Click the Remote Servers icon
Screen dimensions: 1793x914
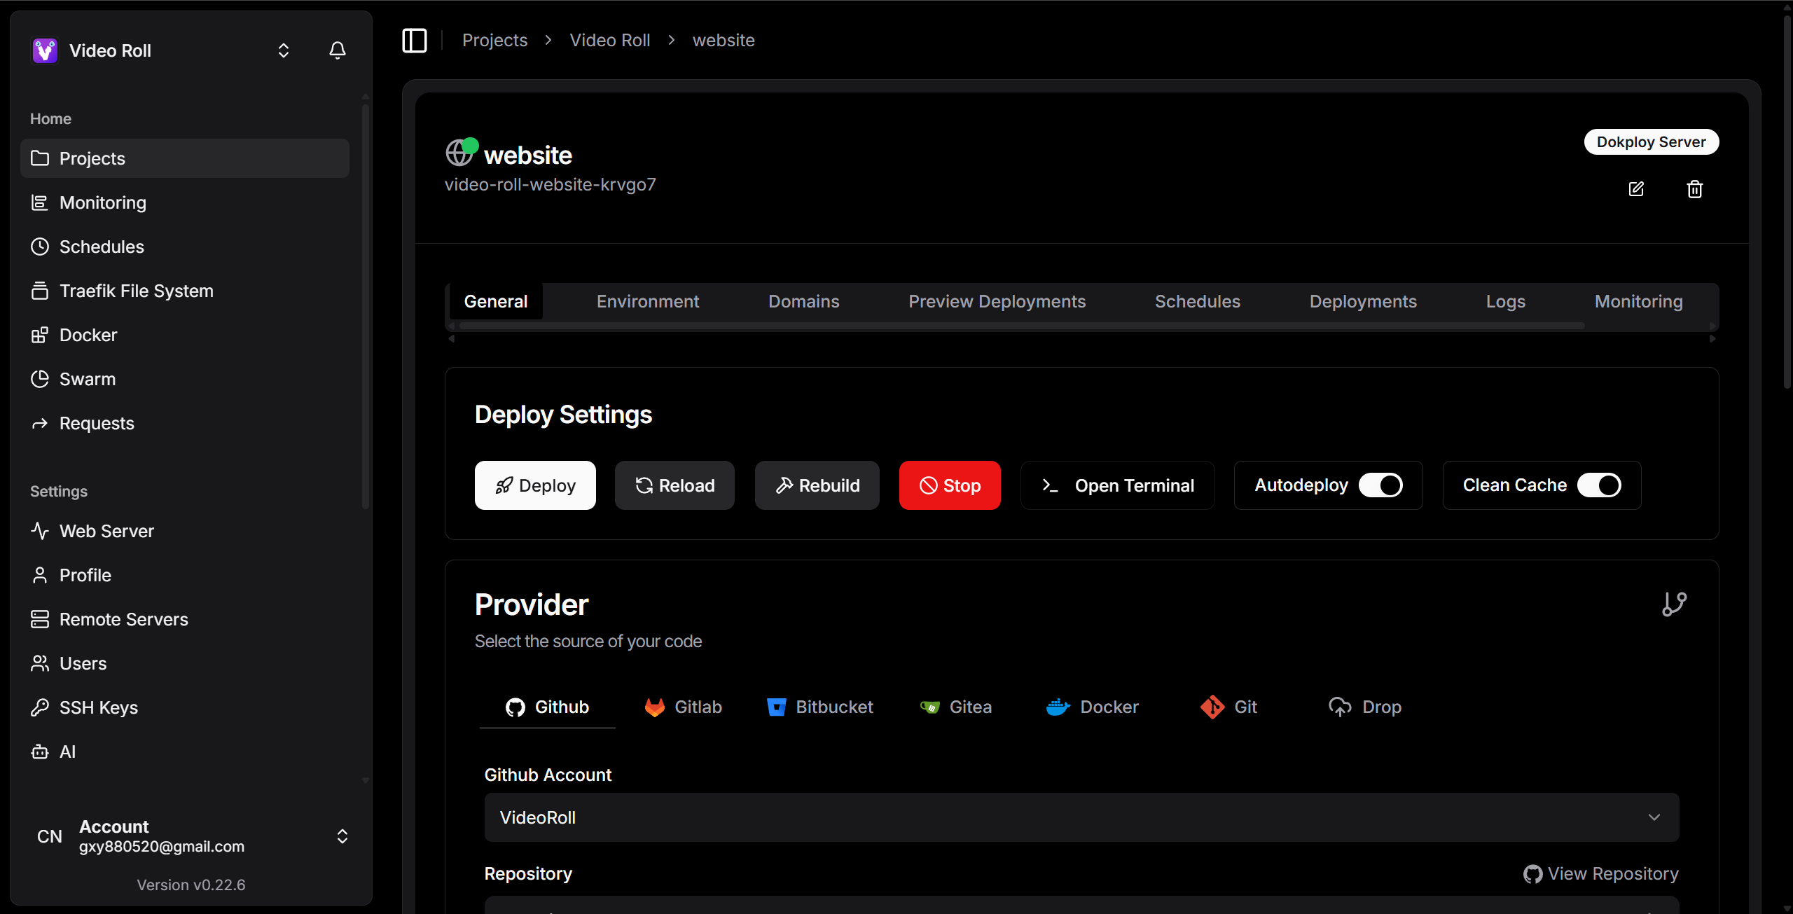[40, 619]
